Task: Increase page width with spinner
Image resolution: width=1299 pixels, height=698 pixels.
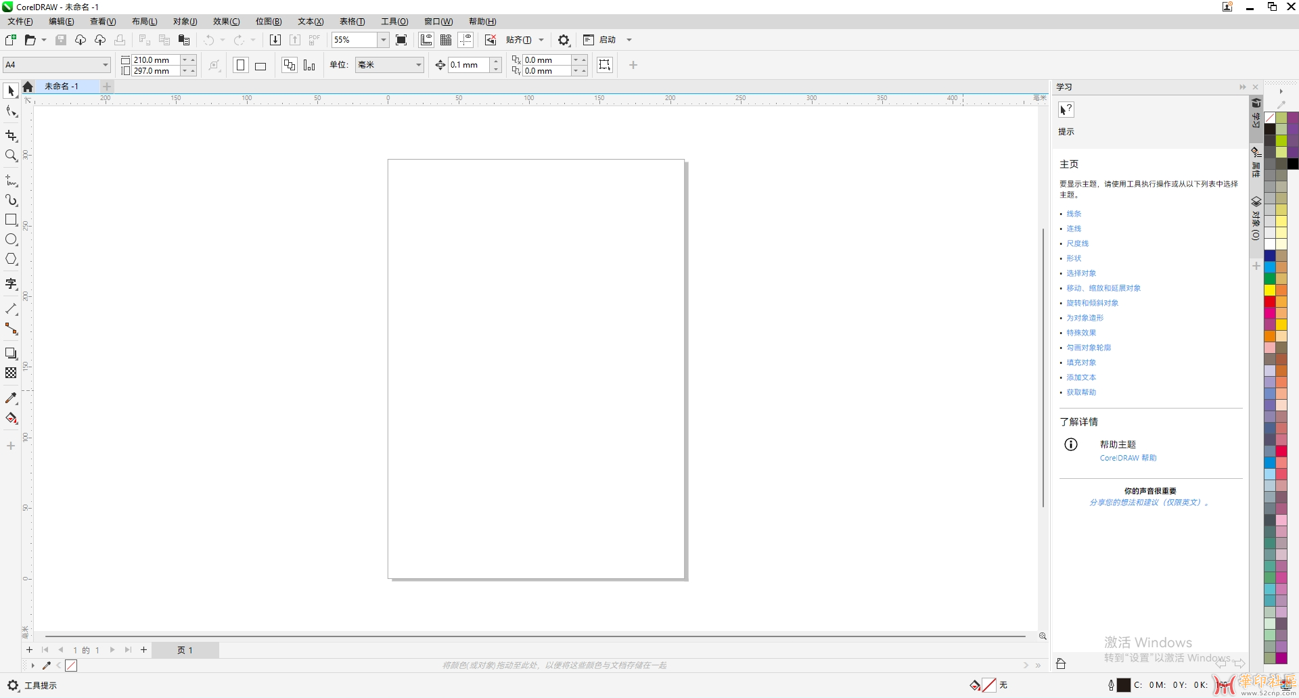Action: point(193,60)
